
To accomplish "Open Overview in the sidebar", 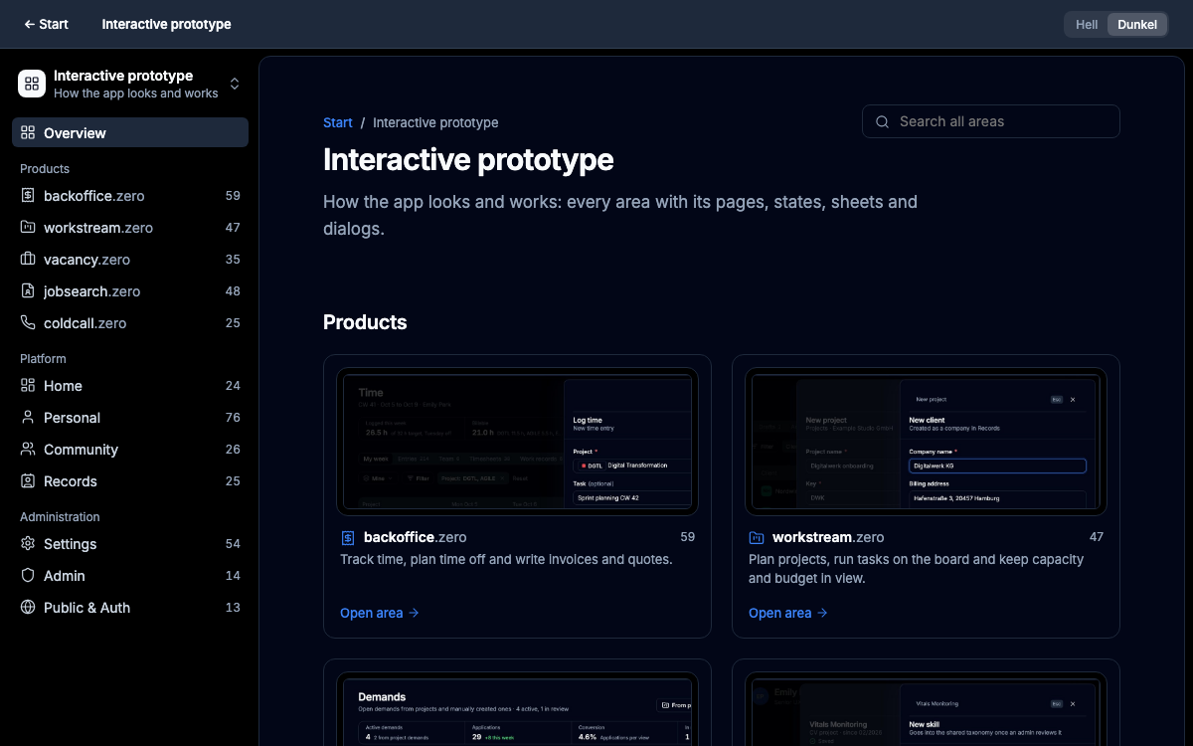I will click(x=130, y=133).
